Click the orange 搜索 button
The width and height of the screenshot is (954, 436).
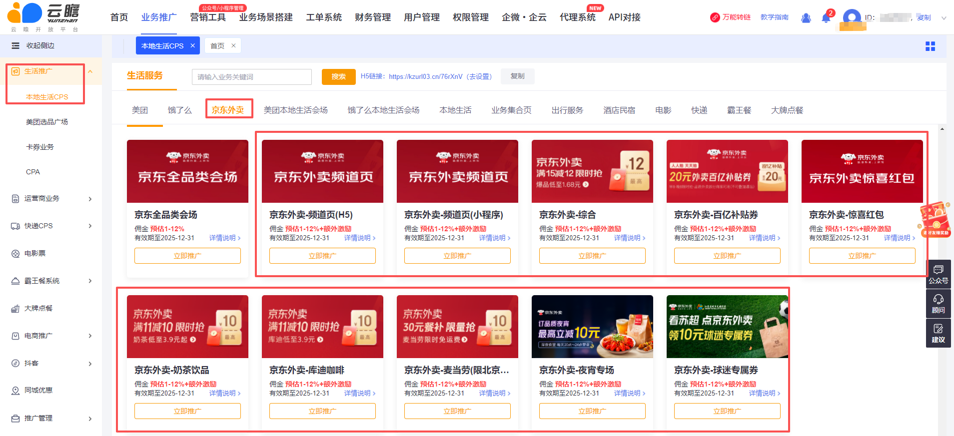[x=339, y=76]
